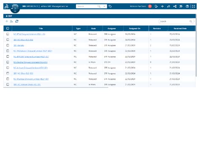Check the first row's checkbox
This screenshot has height=157, width=200.
tap(8, 34)
